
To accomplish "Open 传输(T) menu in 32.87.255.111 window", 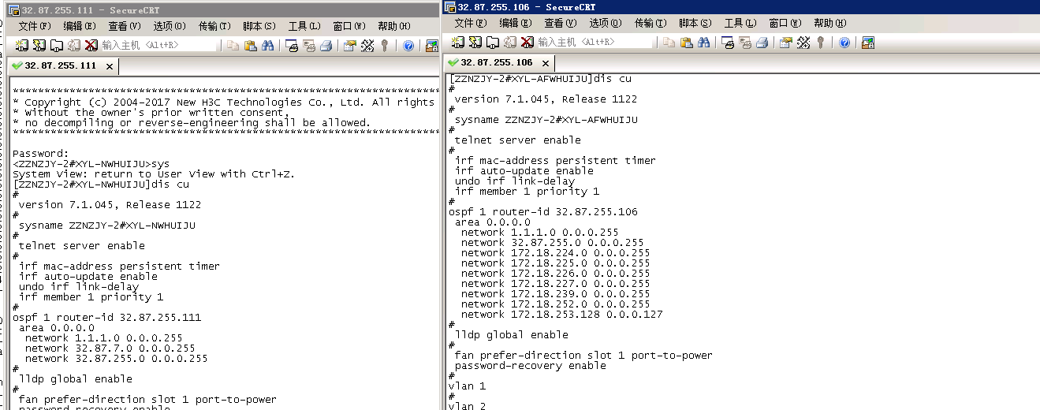I will (x=214, y=27).
